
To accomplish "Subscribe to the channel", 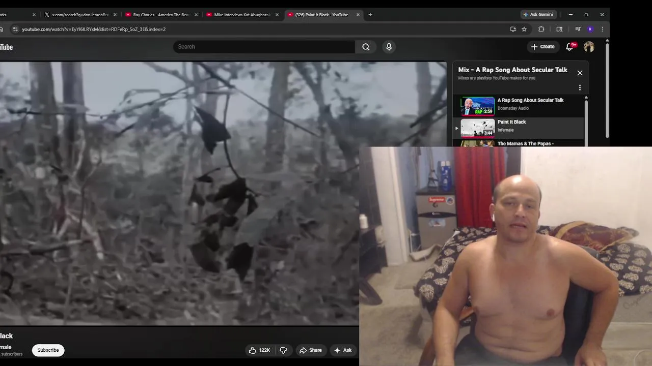I will click(48, 350).
